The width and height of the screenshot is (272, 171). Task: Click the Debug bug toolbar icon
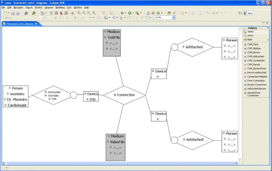coord(122,13)
